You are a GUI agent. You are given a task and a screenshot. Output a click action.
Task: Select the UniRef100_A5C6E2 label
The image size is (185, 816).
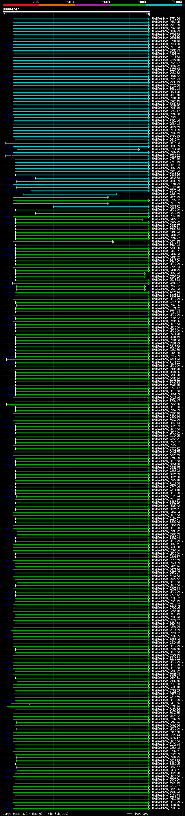(166, 156)
